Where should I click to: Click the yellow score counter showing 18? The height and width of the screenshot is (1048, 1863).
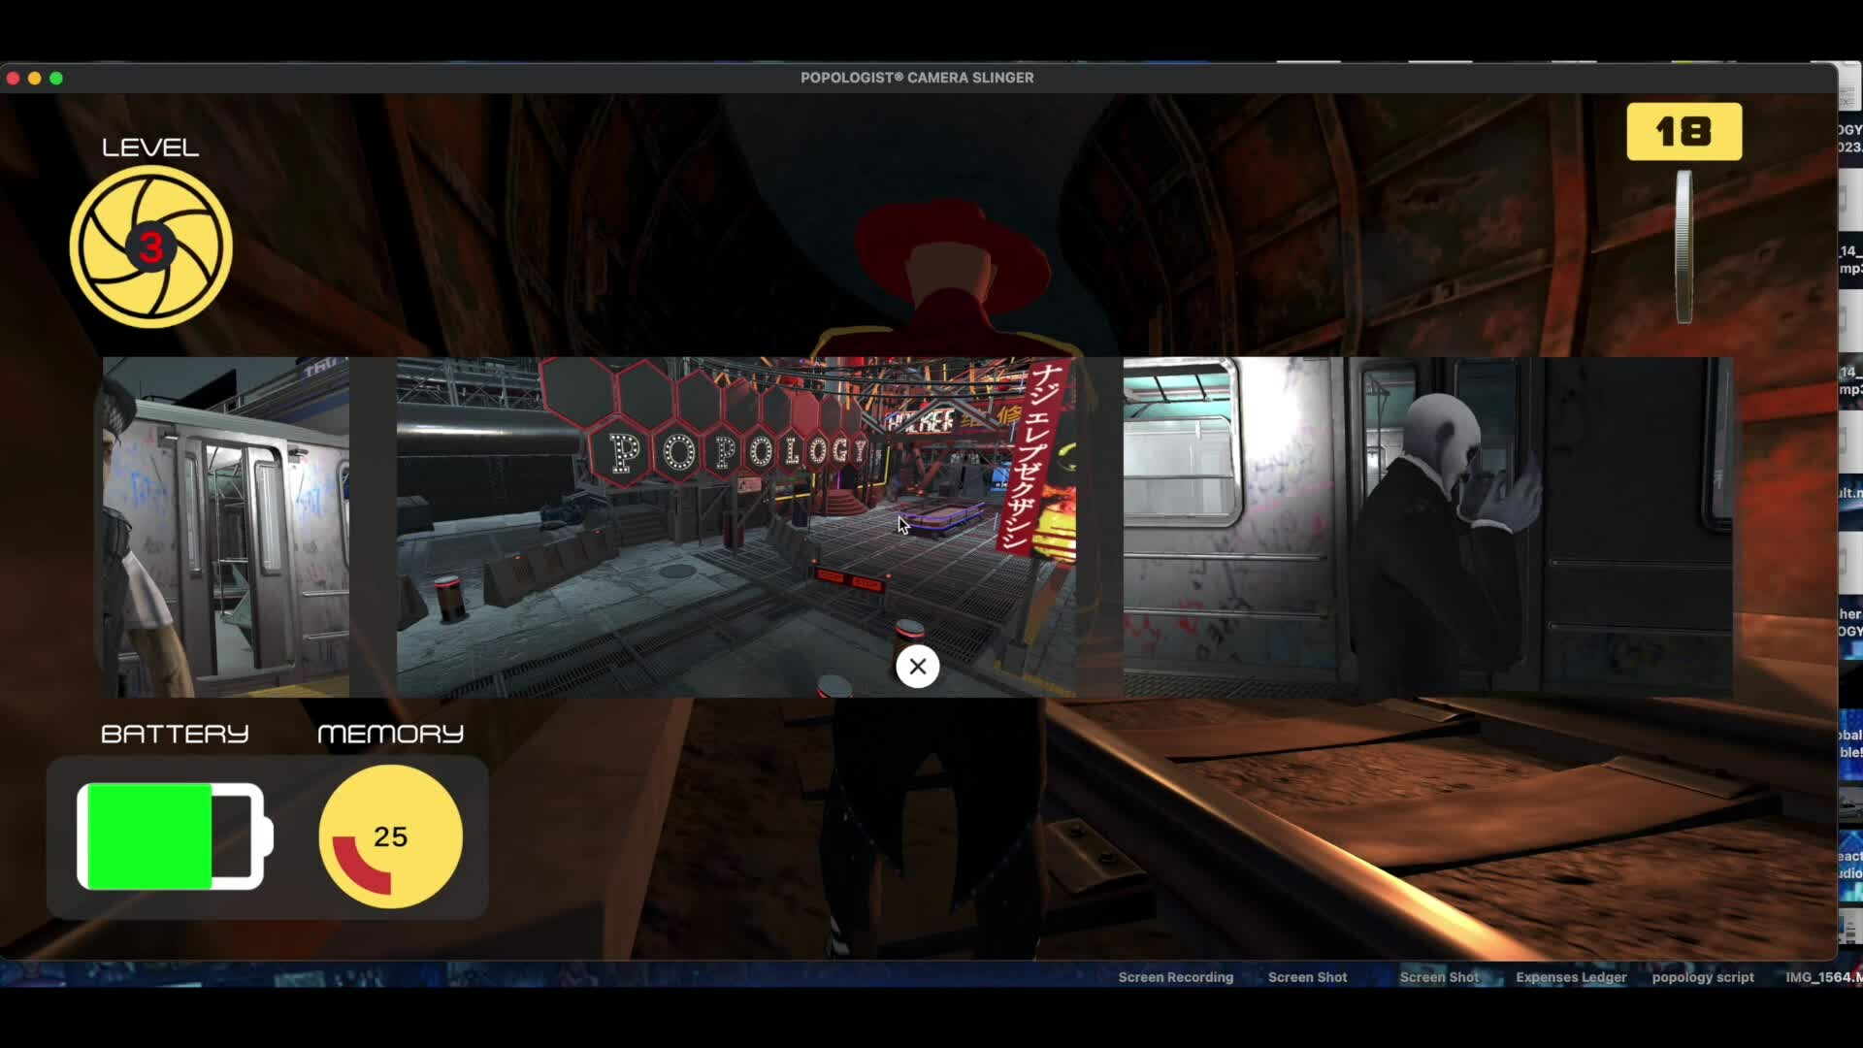1683,132
